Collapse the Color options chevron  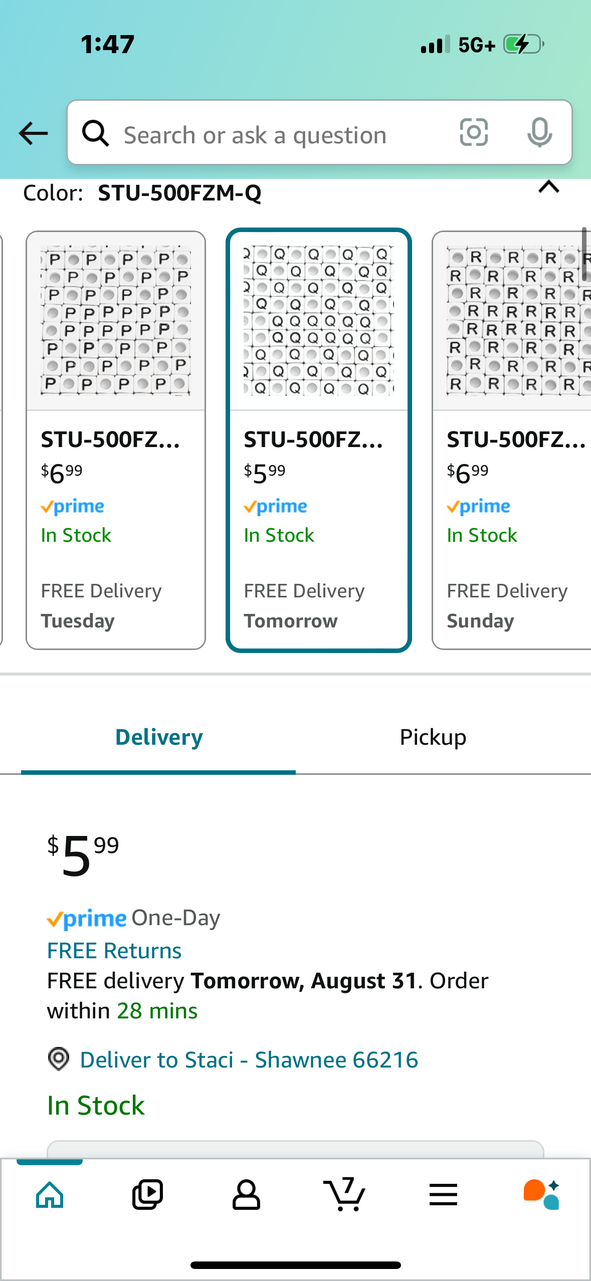click(x=549, y=187)
